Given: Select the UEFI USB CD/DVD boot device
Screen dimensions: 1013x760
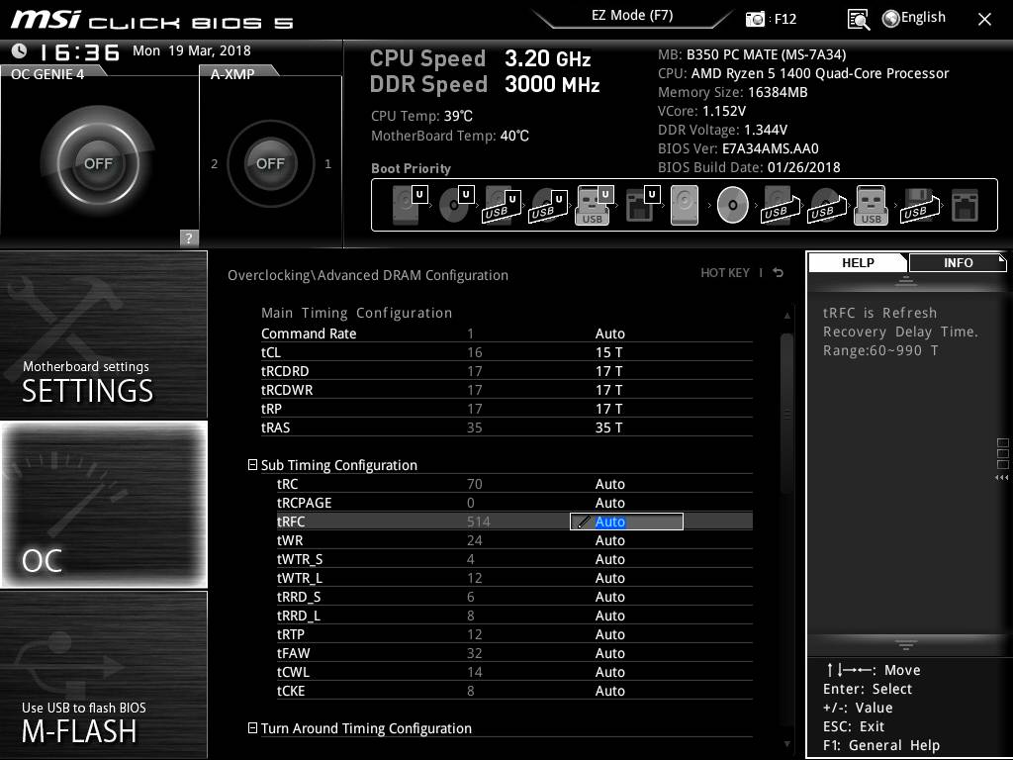Looking at the screenshot, I should pyautogui.click(x=548, y=205).
